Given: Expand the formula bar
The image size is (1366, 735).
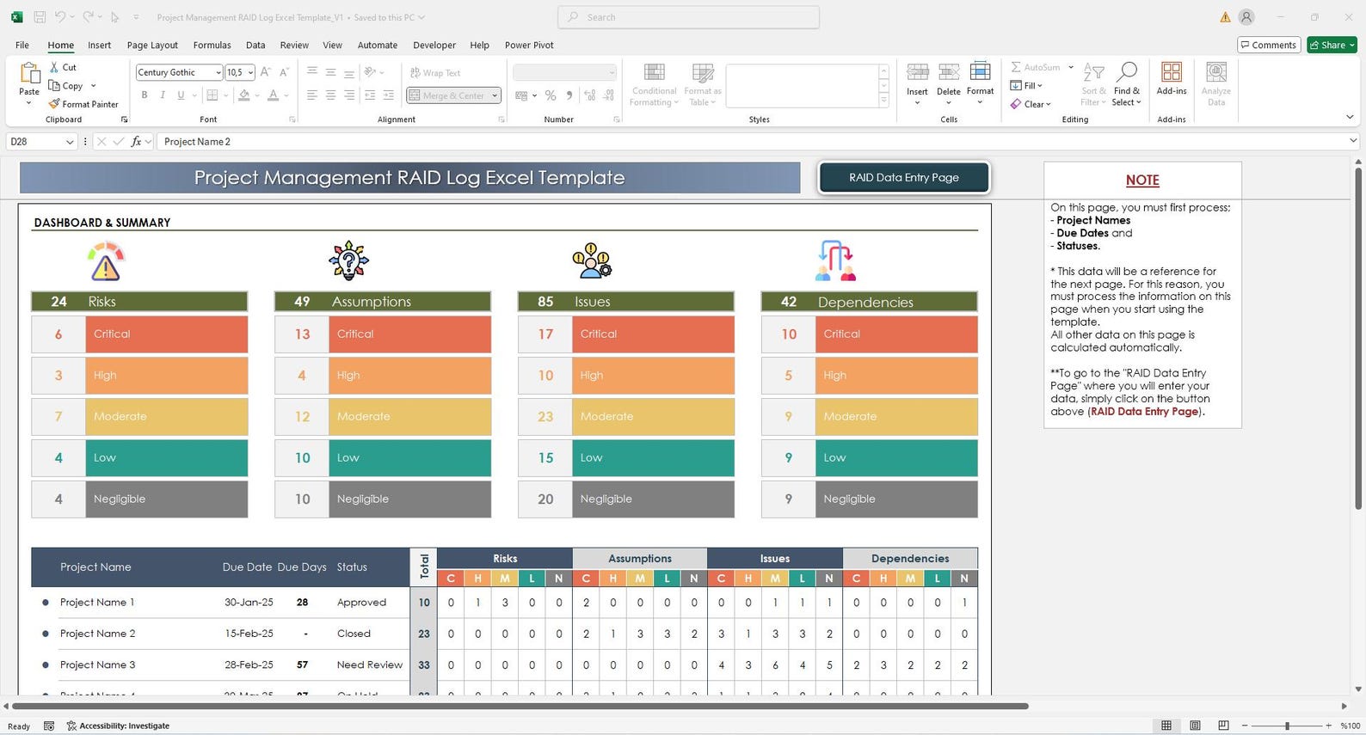Looking at the screenshot, I should click(x=1353, y=142).
